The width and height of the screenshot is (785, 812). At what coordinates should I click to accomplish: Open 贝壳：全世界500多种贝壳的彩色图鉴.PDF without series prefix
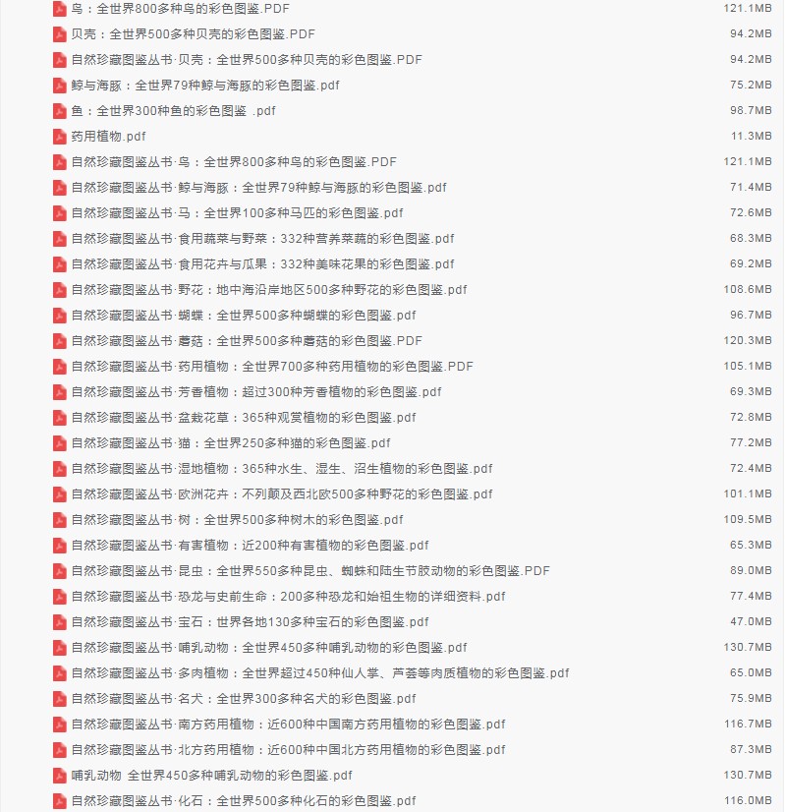pos(193,34)
